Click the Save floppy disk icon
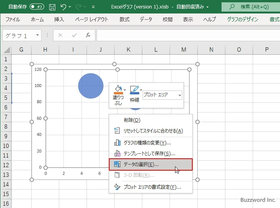This screenshot has height=208, width=280. tap(52, 7)
